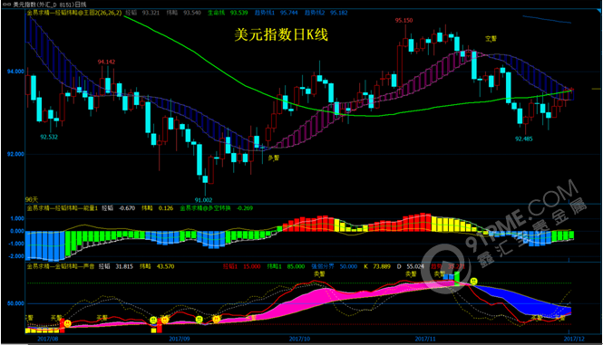The image size is (603, 345).
Task: Click the 2017/10 date label on the time axis
Action: pos(299,339)
